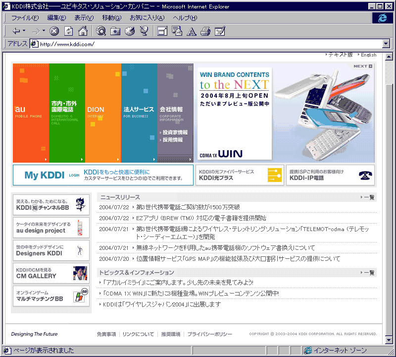The width and height of the screenshot is (396, 357).
Task: Open the DION INTERNET panel
Action: 103,113
